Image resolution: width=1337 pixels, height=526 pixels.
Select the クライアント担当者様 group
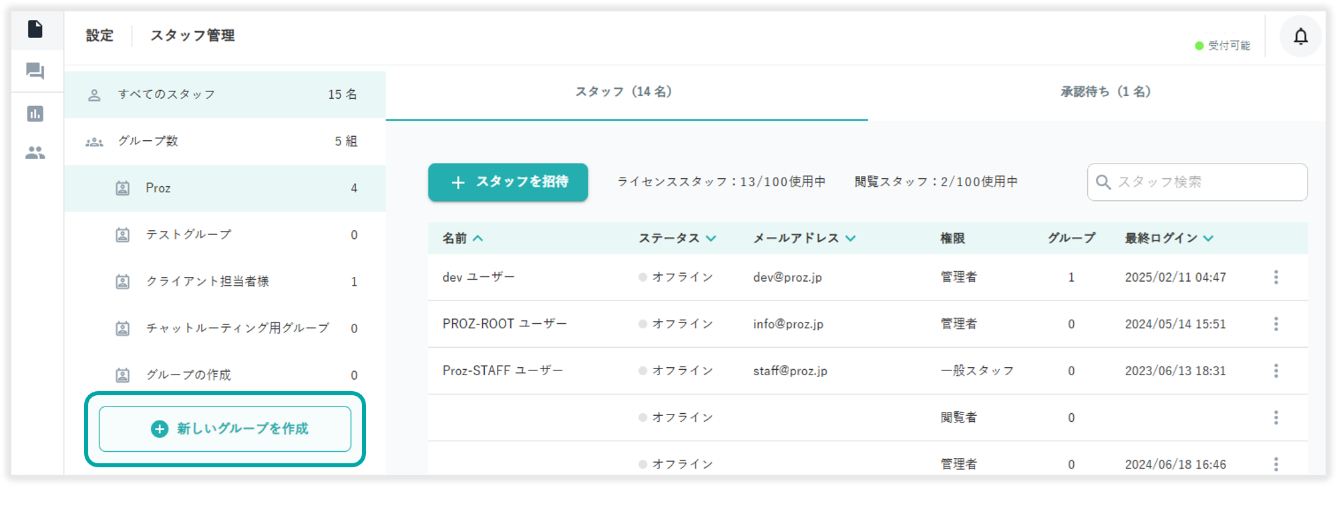tap(225, 282)
